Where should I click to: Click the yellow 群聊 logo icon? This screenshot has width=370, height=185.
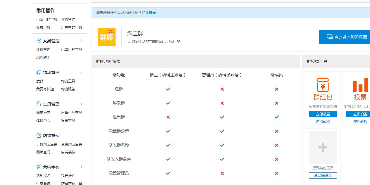[106, 37]
